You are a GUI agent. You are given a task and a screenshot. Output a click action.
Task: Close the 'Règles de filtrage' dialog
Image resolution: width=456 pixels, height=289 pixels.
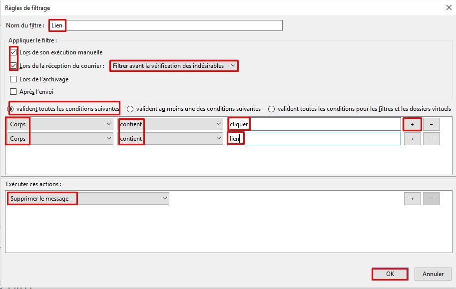(x=449, y=7)
